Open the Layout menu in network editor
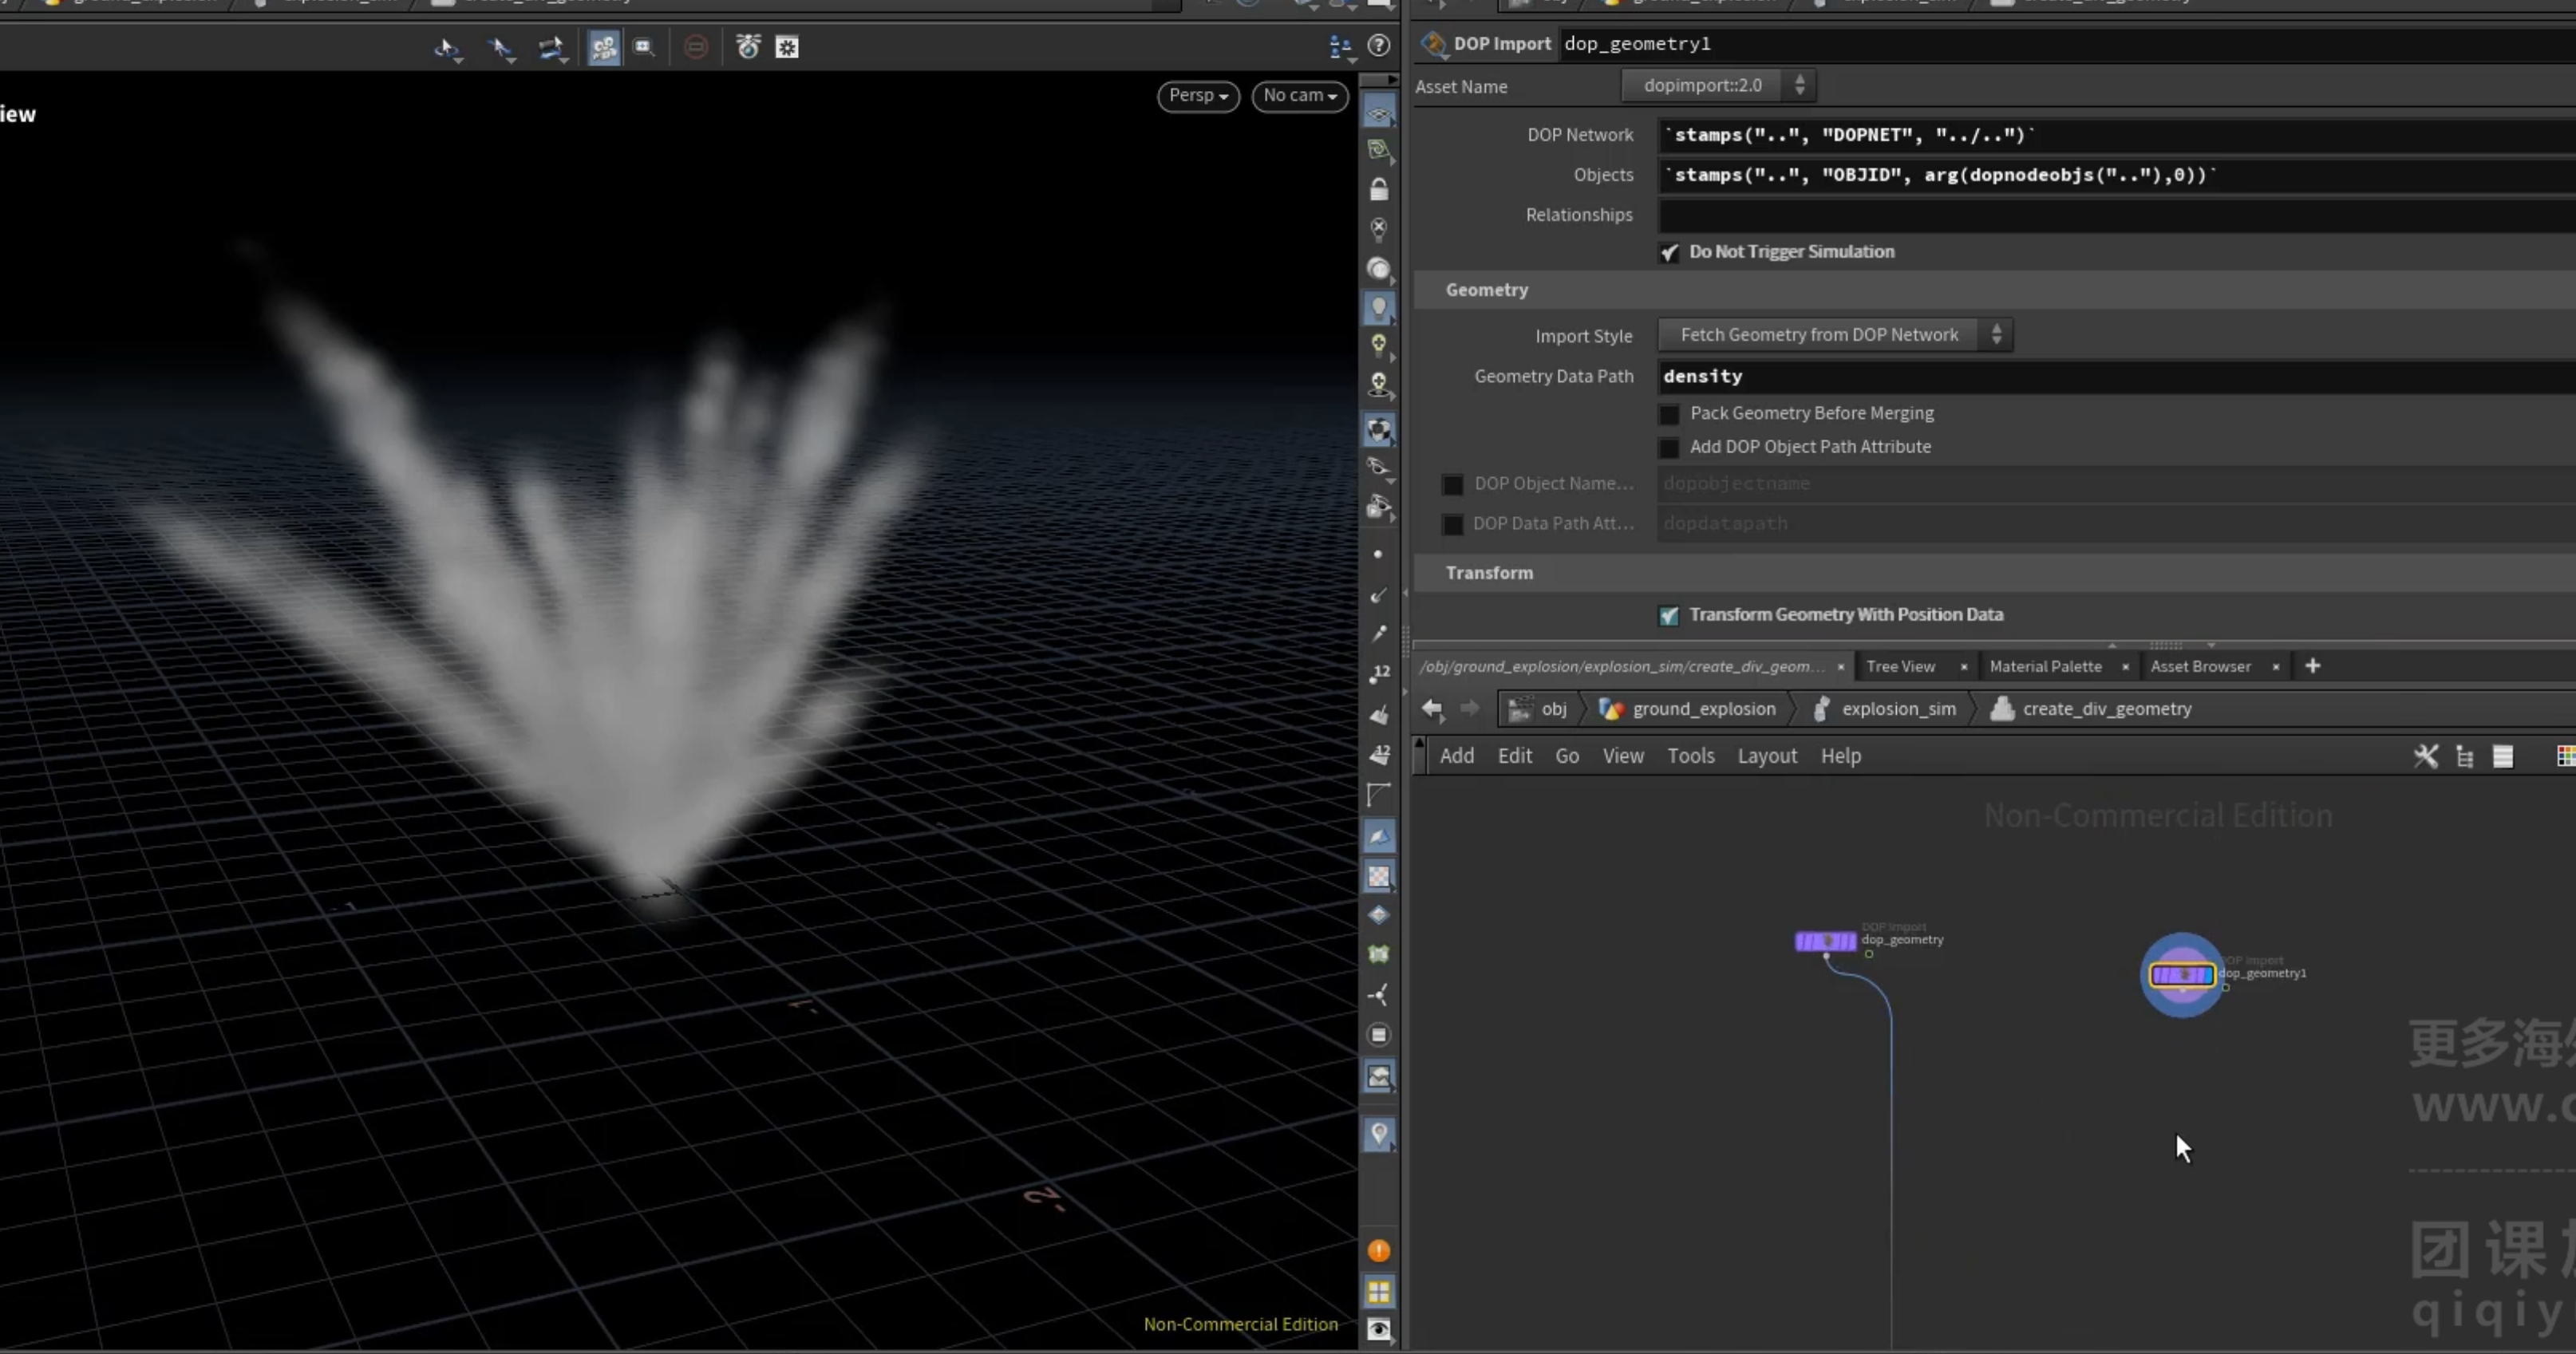This screenshot has width=2576, height=1354. [x=1767, y=756]
